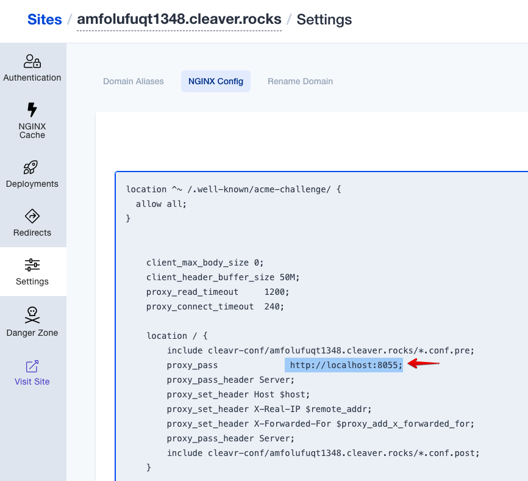This screenshot has height=481, width=528.
Task: Click the lightning bolt NGINX Cache icon
Action: coord(32,109)
